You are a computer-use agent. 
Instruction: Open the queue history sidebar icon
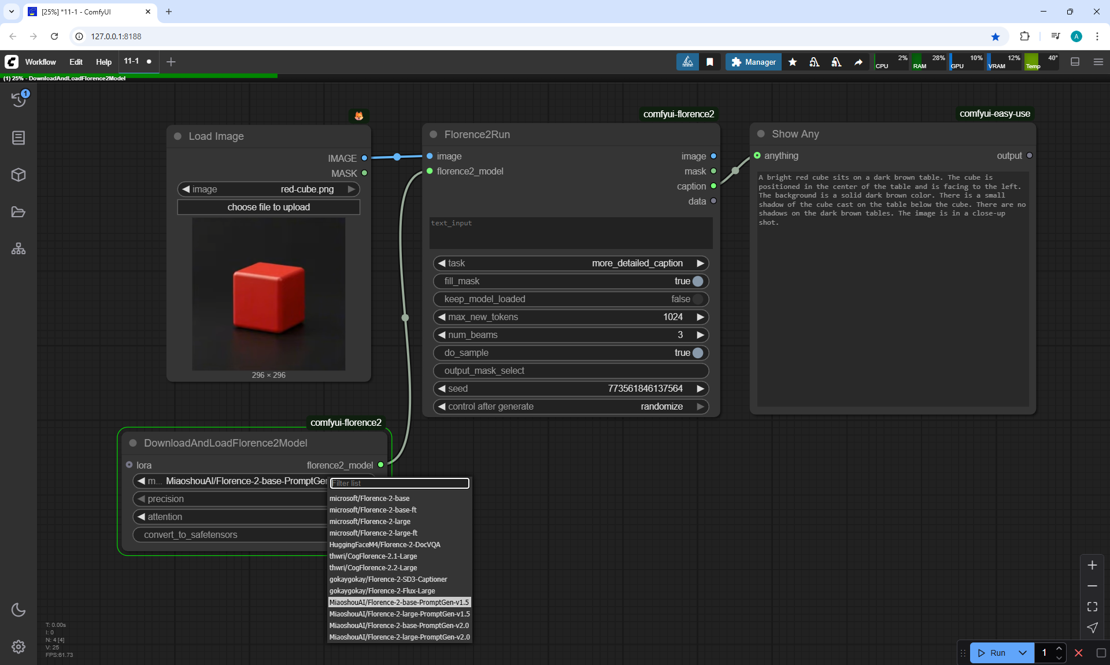18,99
